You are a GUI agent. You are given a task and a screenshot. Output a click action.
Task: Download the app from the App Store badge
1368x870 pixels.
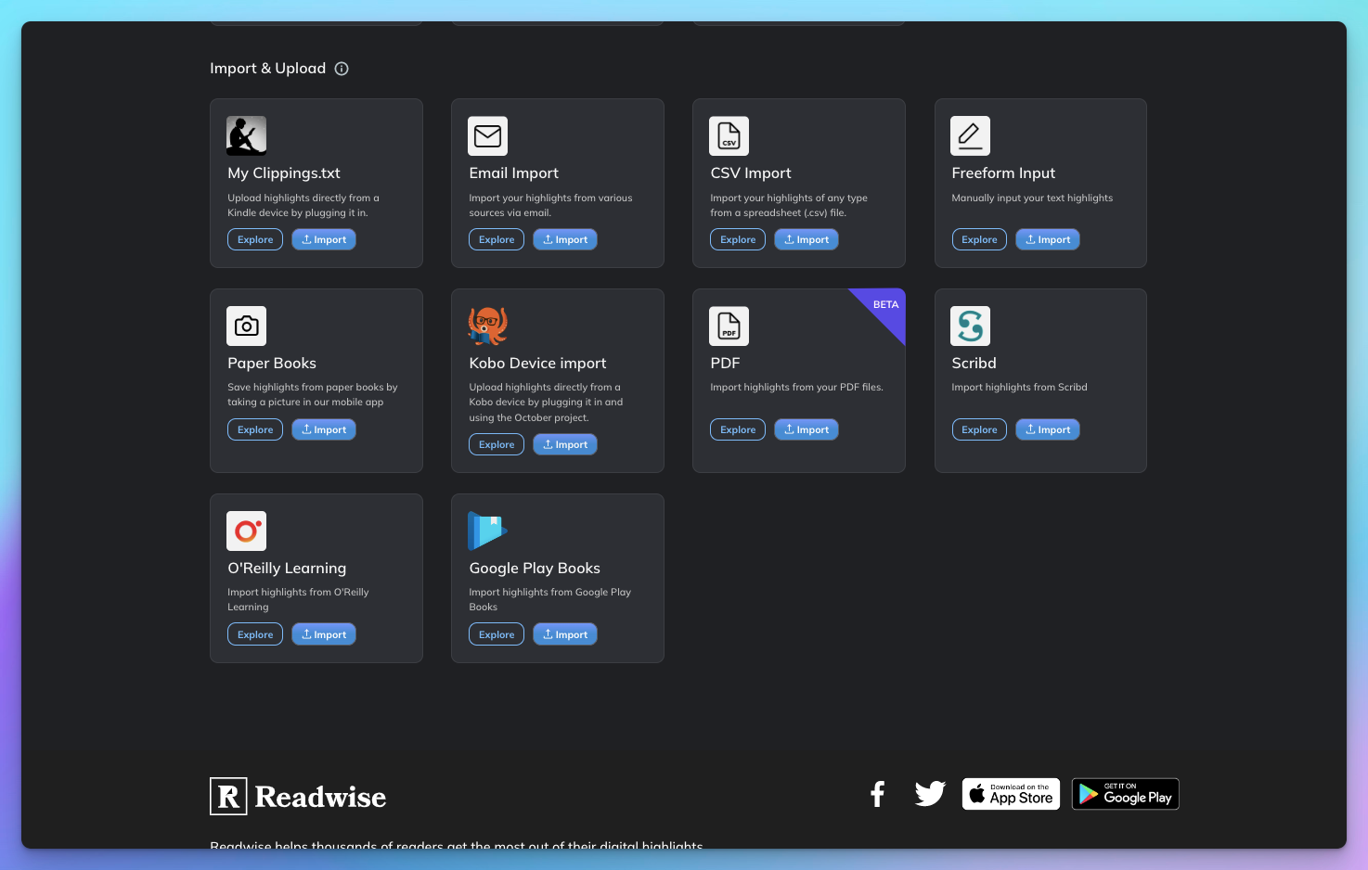click(1011, 794)
